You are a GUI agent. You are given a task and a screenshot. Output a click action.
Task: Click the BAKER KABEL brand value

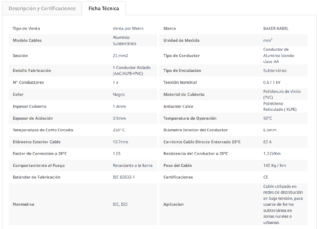point(276,29)
